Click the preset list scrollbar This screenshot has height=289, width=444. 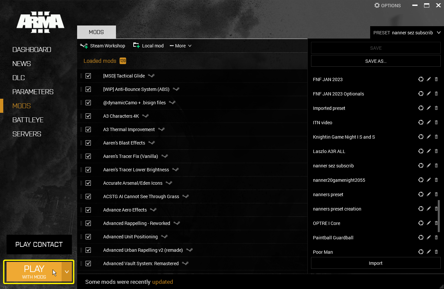coord(439,216)
